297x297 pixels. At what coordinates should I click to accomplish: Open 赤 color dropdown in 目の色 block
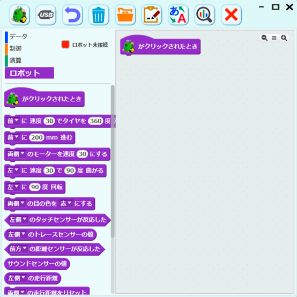click(66, 204)
